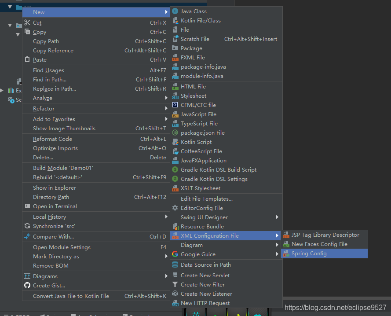
Task: Expand the New submenu arrow
Action: 166,12
